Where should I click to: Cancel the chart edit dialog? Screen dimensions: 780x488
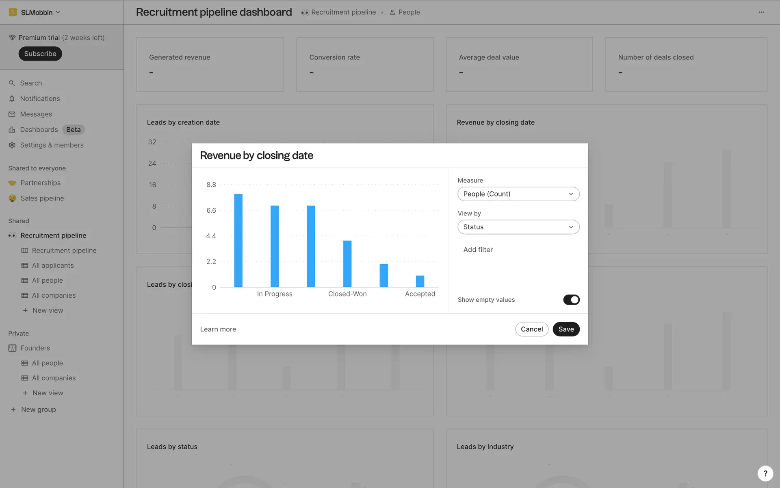(x=531, y=329)
